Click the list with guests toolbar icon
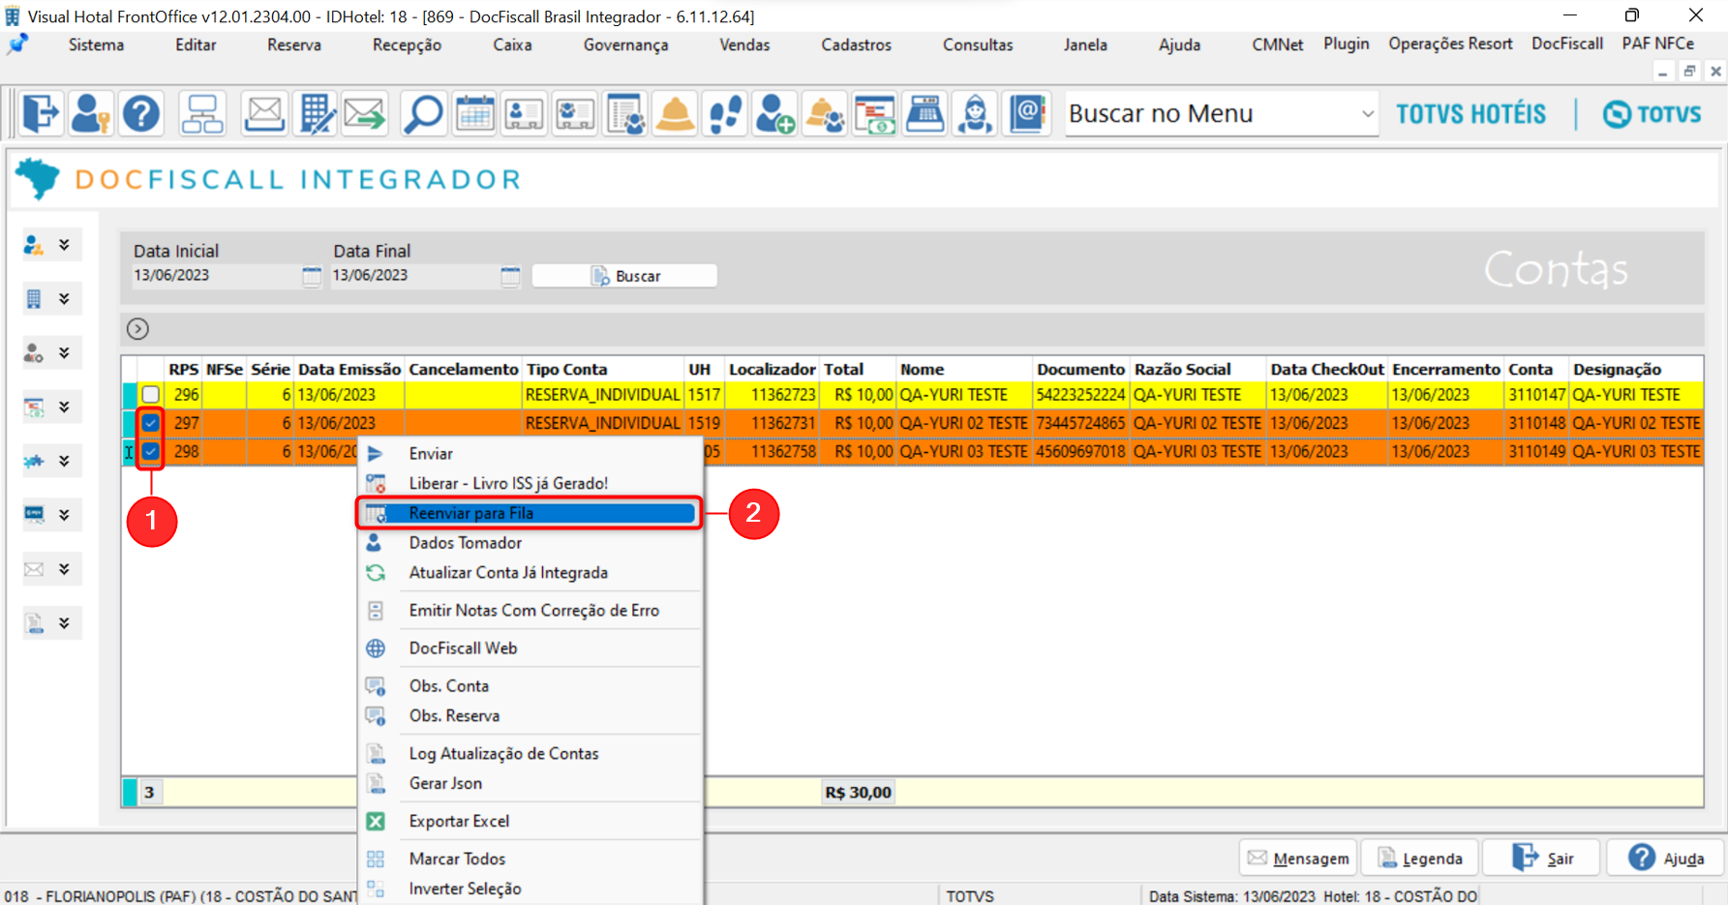 (625, 113)
